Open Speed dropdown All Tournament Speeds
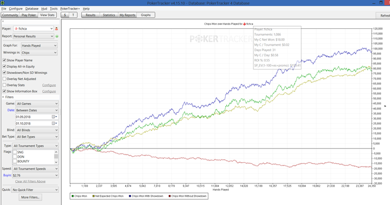Screen dimensions: 390x205 tap(36, 169)
